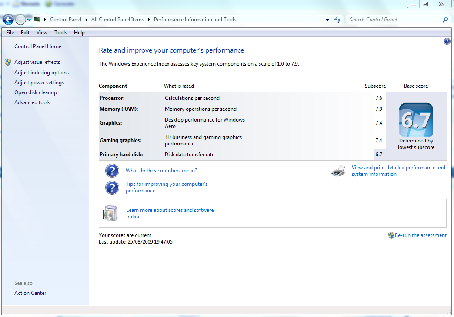
Task: Click the printer icon for detailed performance info
Action: pyautogui.click(x=338, y=171)
